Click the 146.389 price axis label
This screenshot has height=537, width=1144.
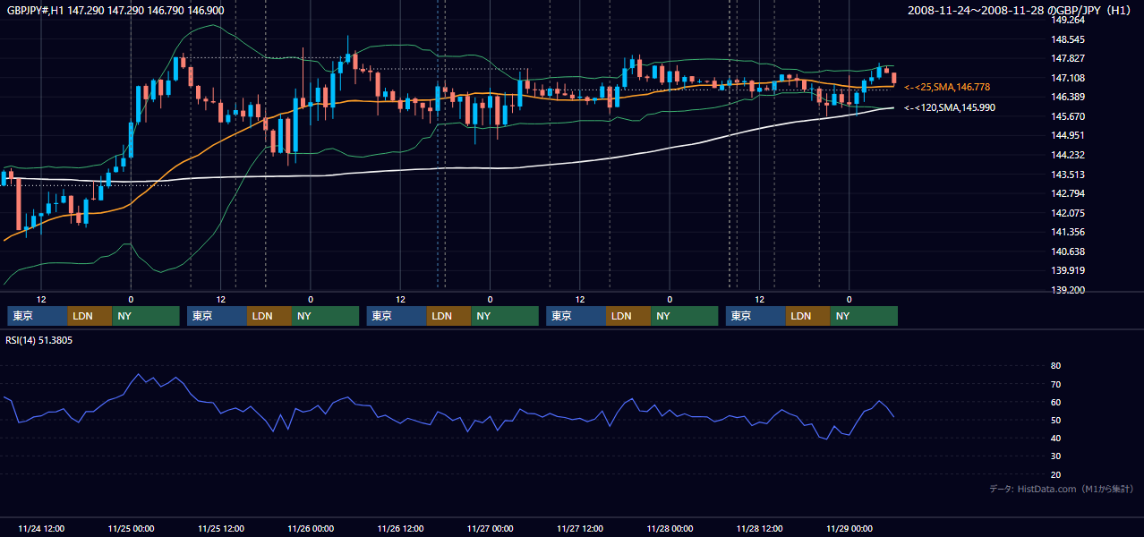1068,97
